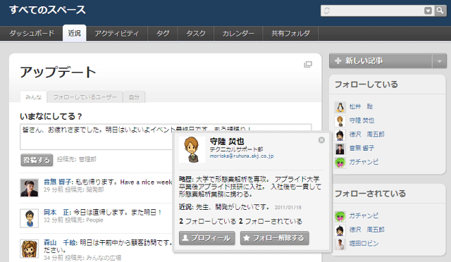Expand the 新しい記事 dropdown arrow
451x262 pixels.
tap(440, 61)
